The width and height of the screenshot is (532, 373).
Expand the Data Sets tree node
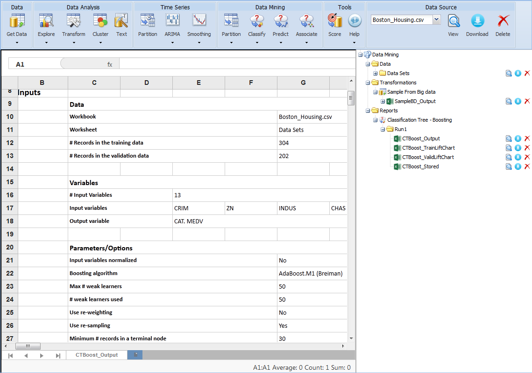coord(376,73)
